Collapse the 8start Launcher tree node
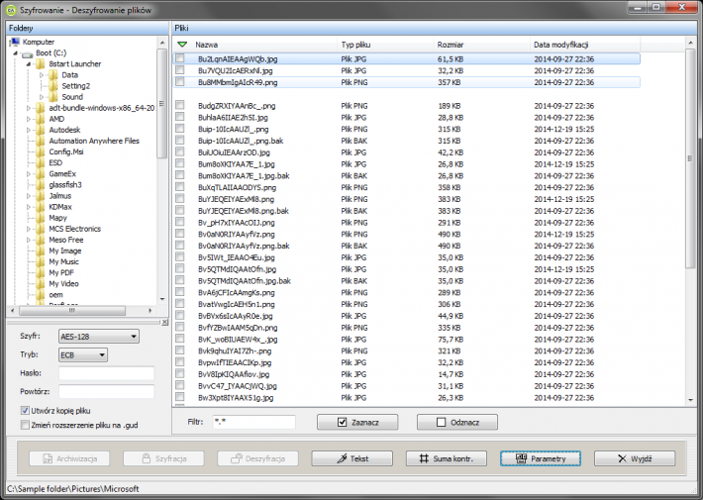703x500 pixels. click(29, 64)
